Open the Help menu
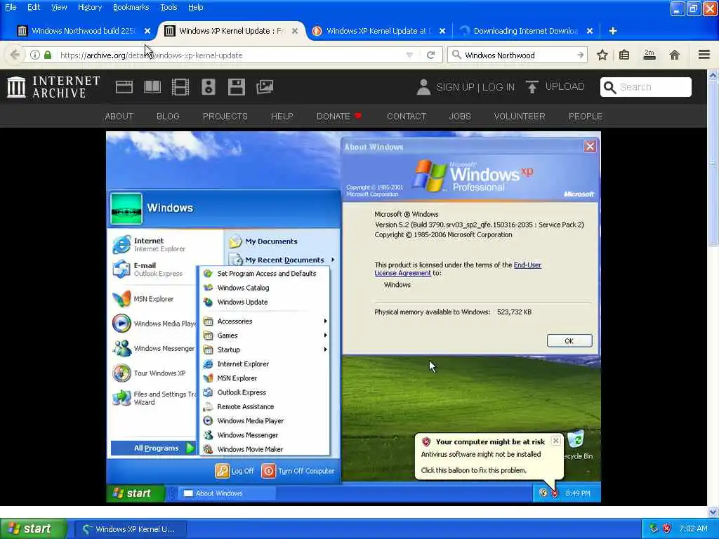The height and width of the screenshot is (539, 719). coord(196,7)
